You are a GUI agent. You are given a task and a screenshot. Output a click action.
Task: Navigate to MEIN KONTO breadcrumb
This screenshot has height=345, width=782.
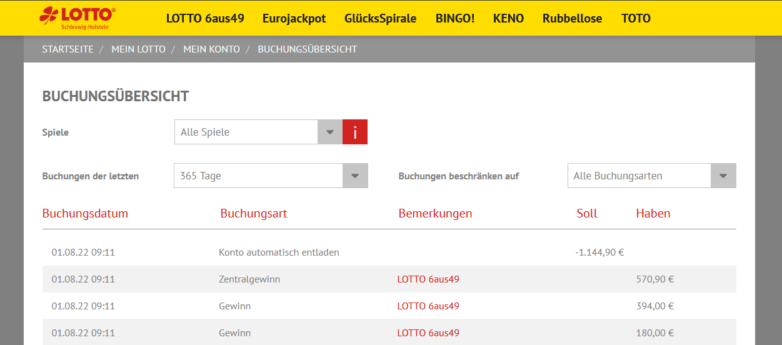point(211,49)
